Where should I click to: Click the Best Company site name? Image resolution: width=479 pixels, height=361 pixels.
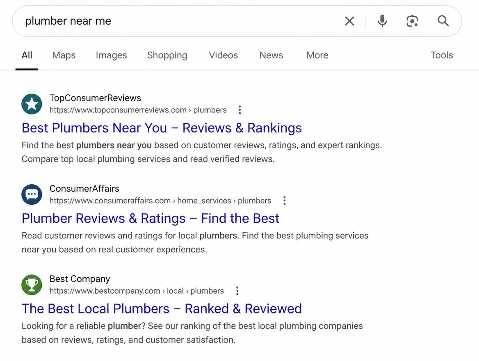(x=80, y=279)
